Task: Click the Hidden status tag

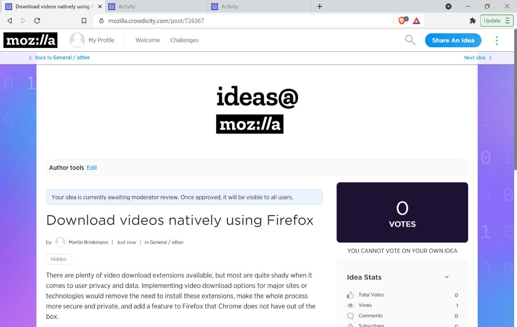Action: coord(59,259)
